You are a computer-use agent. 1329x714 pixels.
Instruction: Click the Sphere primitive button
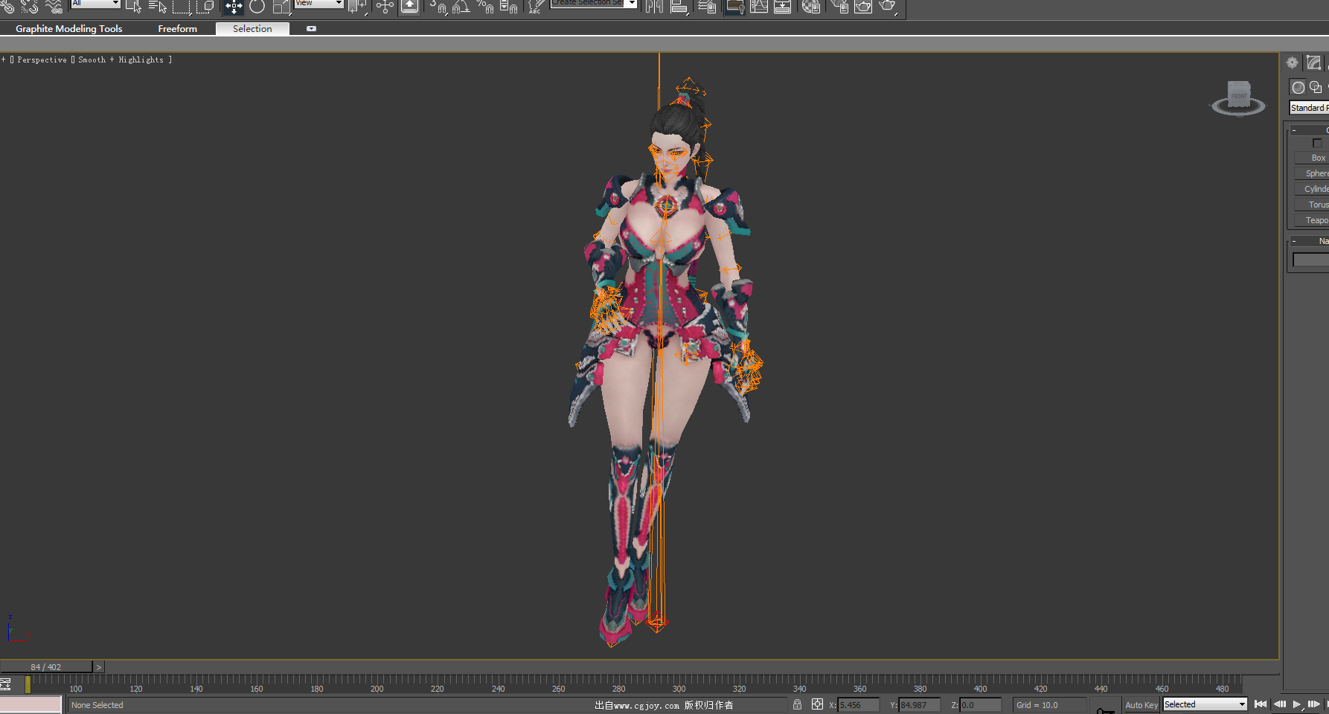1312,173
